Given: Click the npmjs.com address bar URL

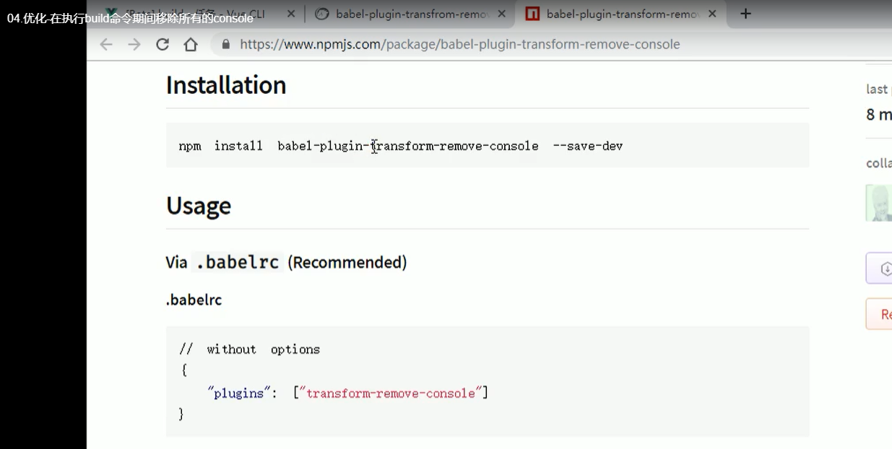Looking at the screenshot, I should pyautogui.click(x=460, y=45).
